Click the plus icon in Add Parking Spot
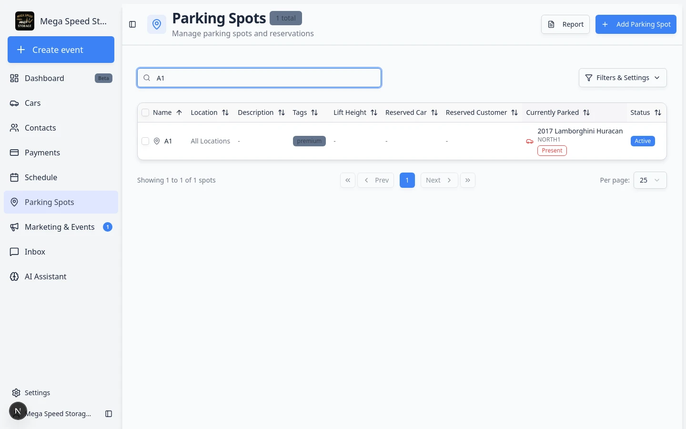686x429 pixels. tap(605, 24)
